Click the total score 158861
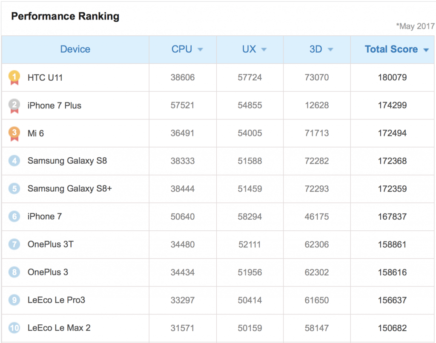436x343 pixels. point(392,244)
